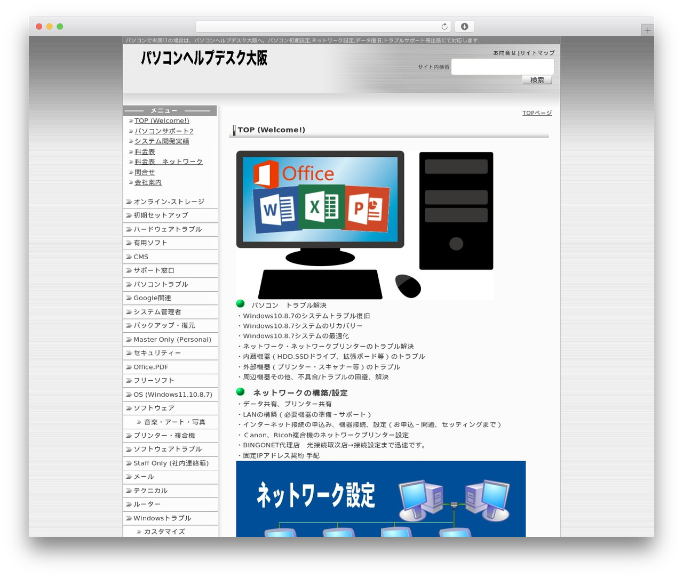Open the CMS category
The height and width of the screenshot is (578, 683).
point(170,257)
